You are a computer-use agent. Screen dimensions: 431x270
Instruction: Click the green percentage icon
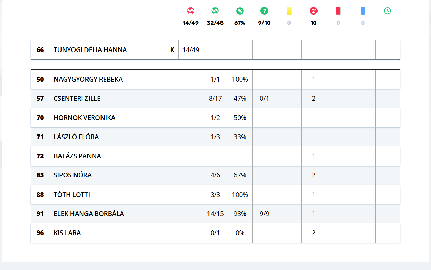point(240,11)
